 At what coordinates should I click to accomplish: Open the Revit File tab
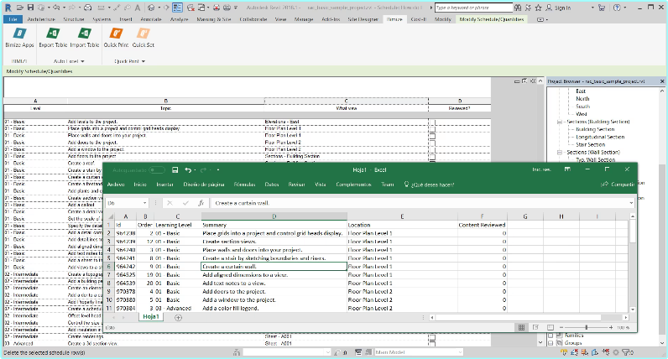[13, 19]
